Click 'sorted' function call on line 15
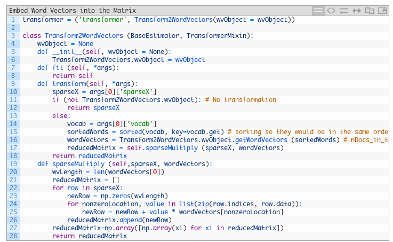This screenshot has width=393, height=242. pos(131,132)
